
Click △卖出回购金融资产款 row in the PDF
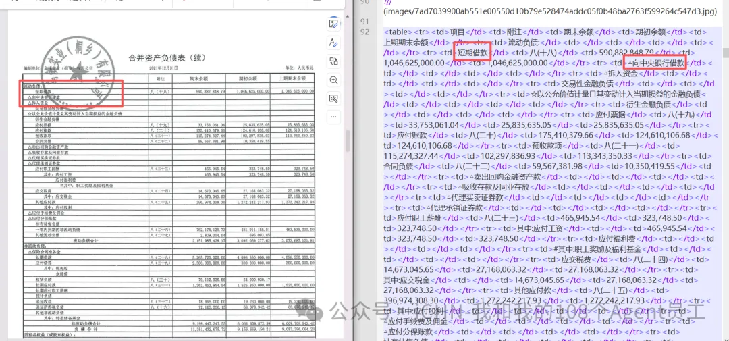49,147
